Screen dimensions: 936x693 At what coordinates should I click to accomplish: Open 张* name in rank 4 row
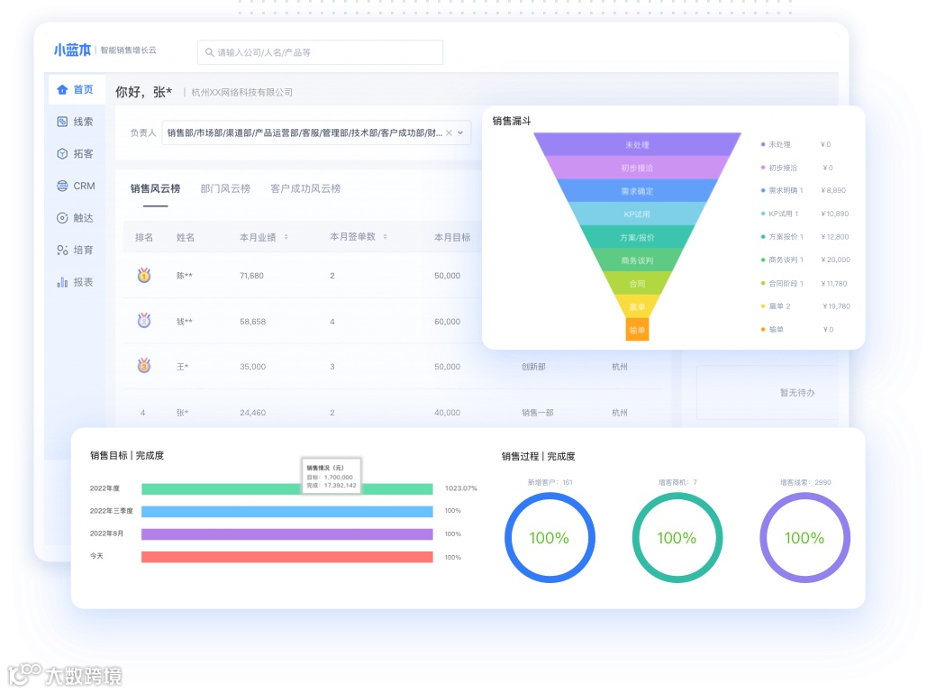183,413
